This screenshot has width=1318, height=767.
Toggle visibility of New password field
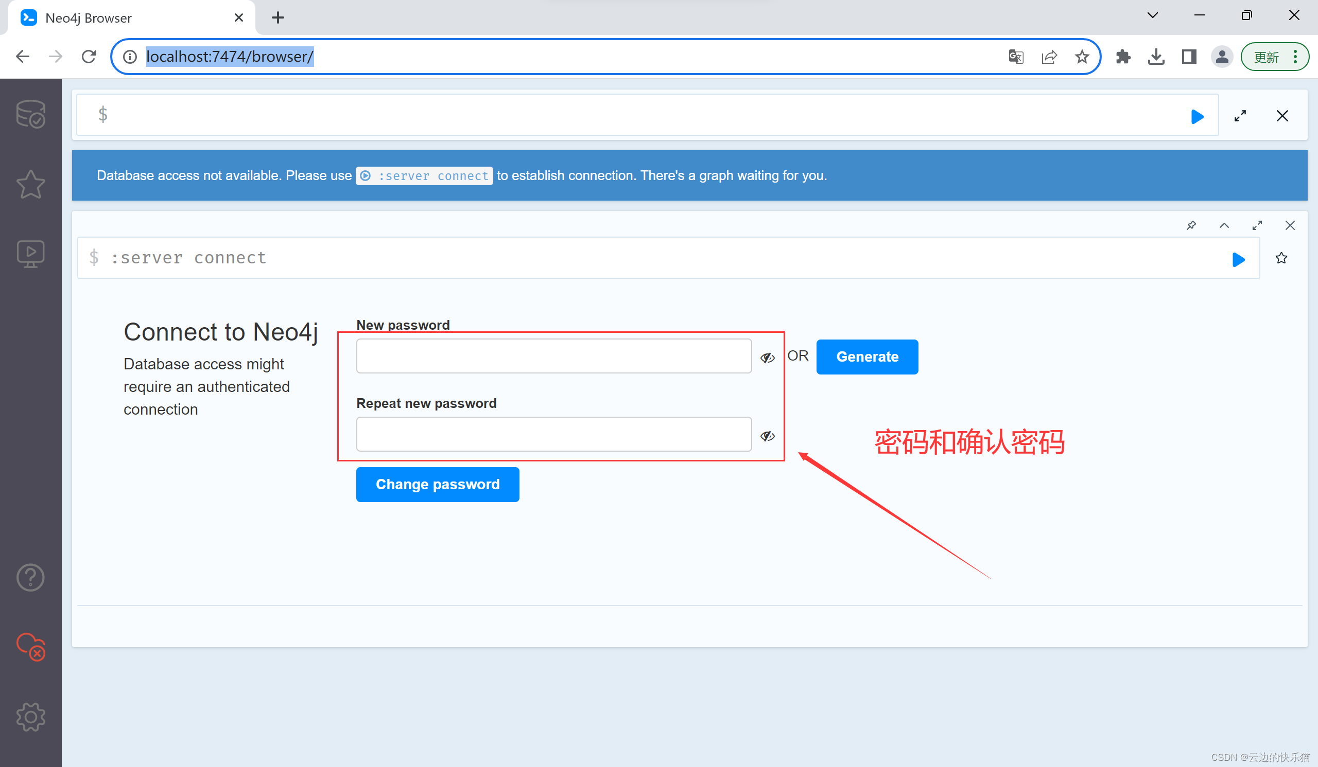point(767,358)
